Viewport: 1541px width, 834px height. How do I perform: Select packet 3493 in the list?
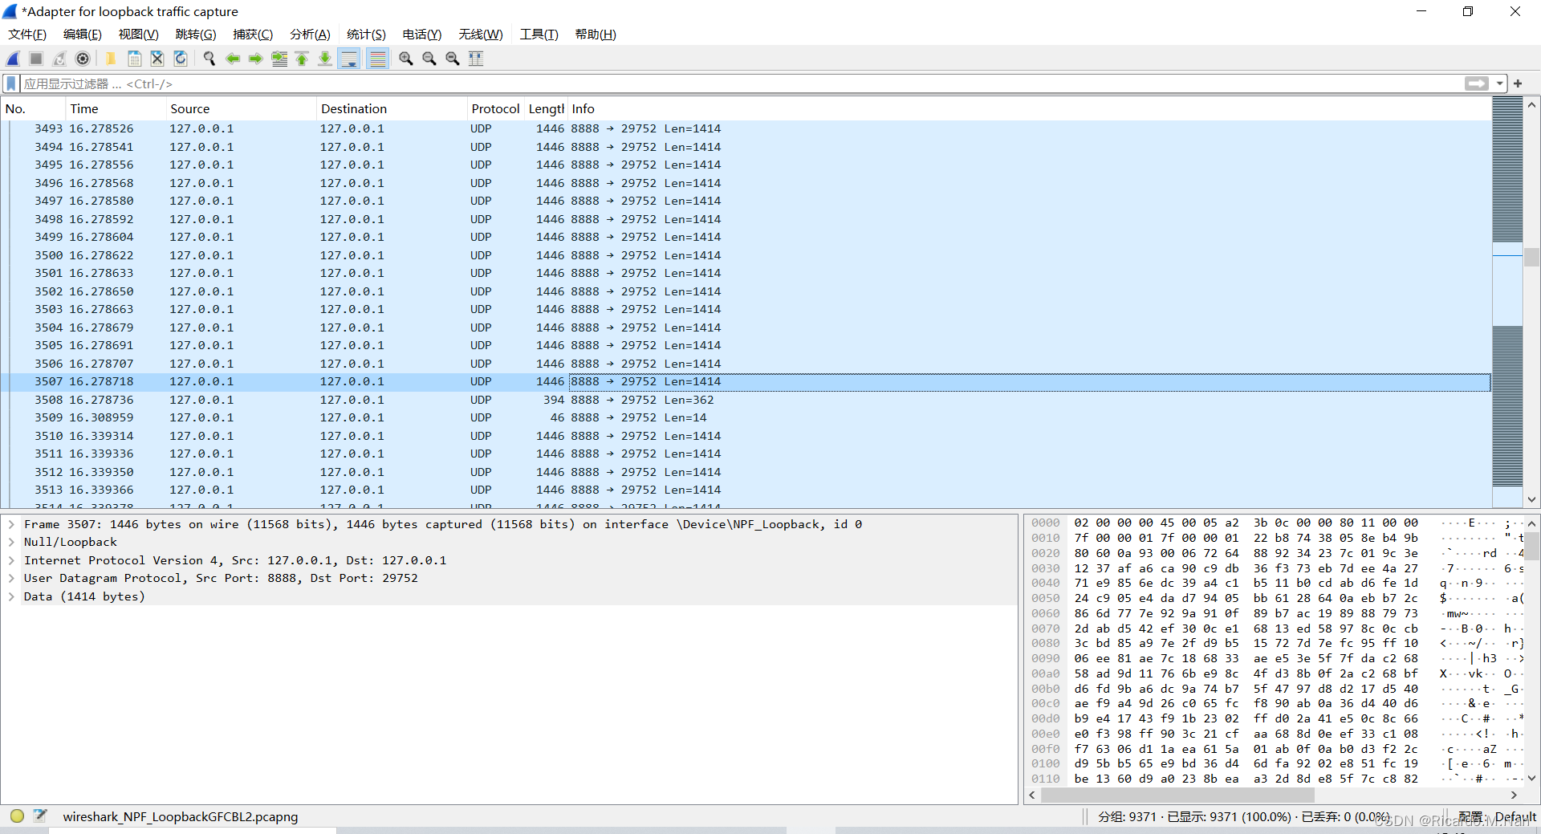click(746, 128)
